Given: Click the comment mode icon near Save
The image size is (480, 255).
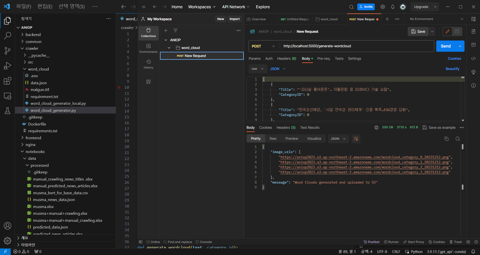Looking at the screenshot, I should tap(457, 31).
